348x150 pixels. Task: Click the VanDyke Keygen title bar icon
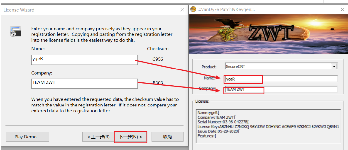(193, 10)
